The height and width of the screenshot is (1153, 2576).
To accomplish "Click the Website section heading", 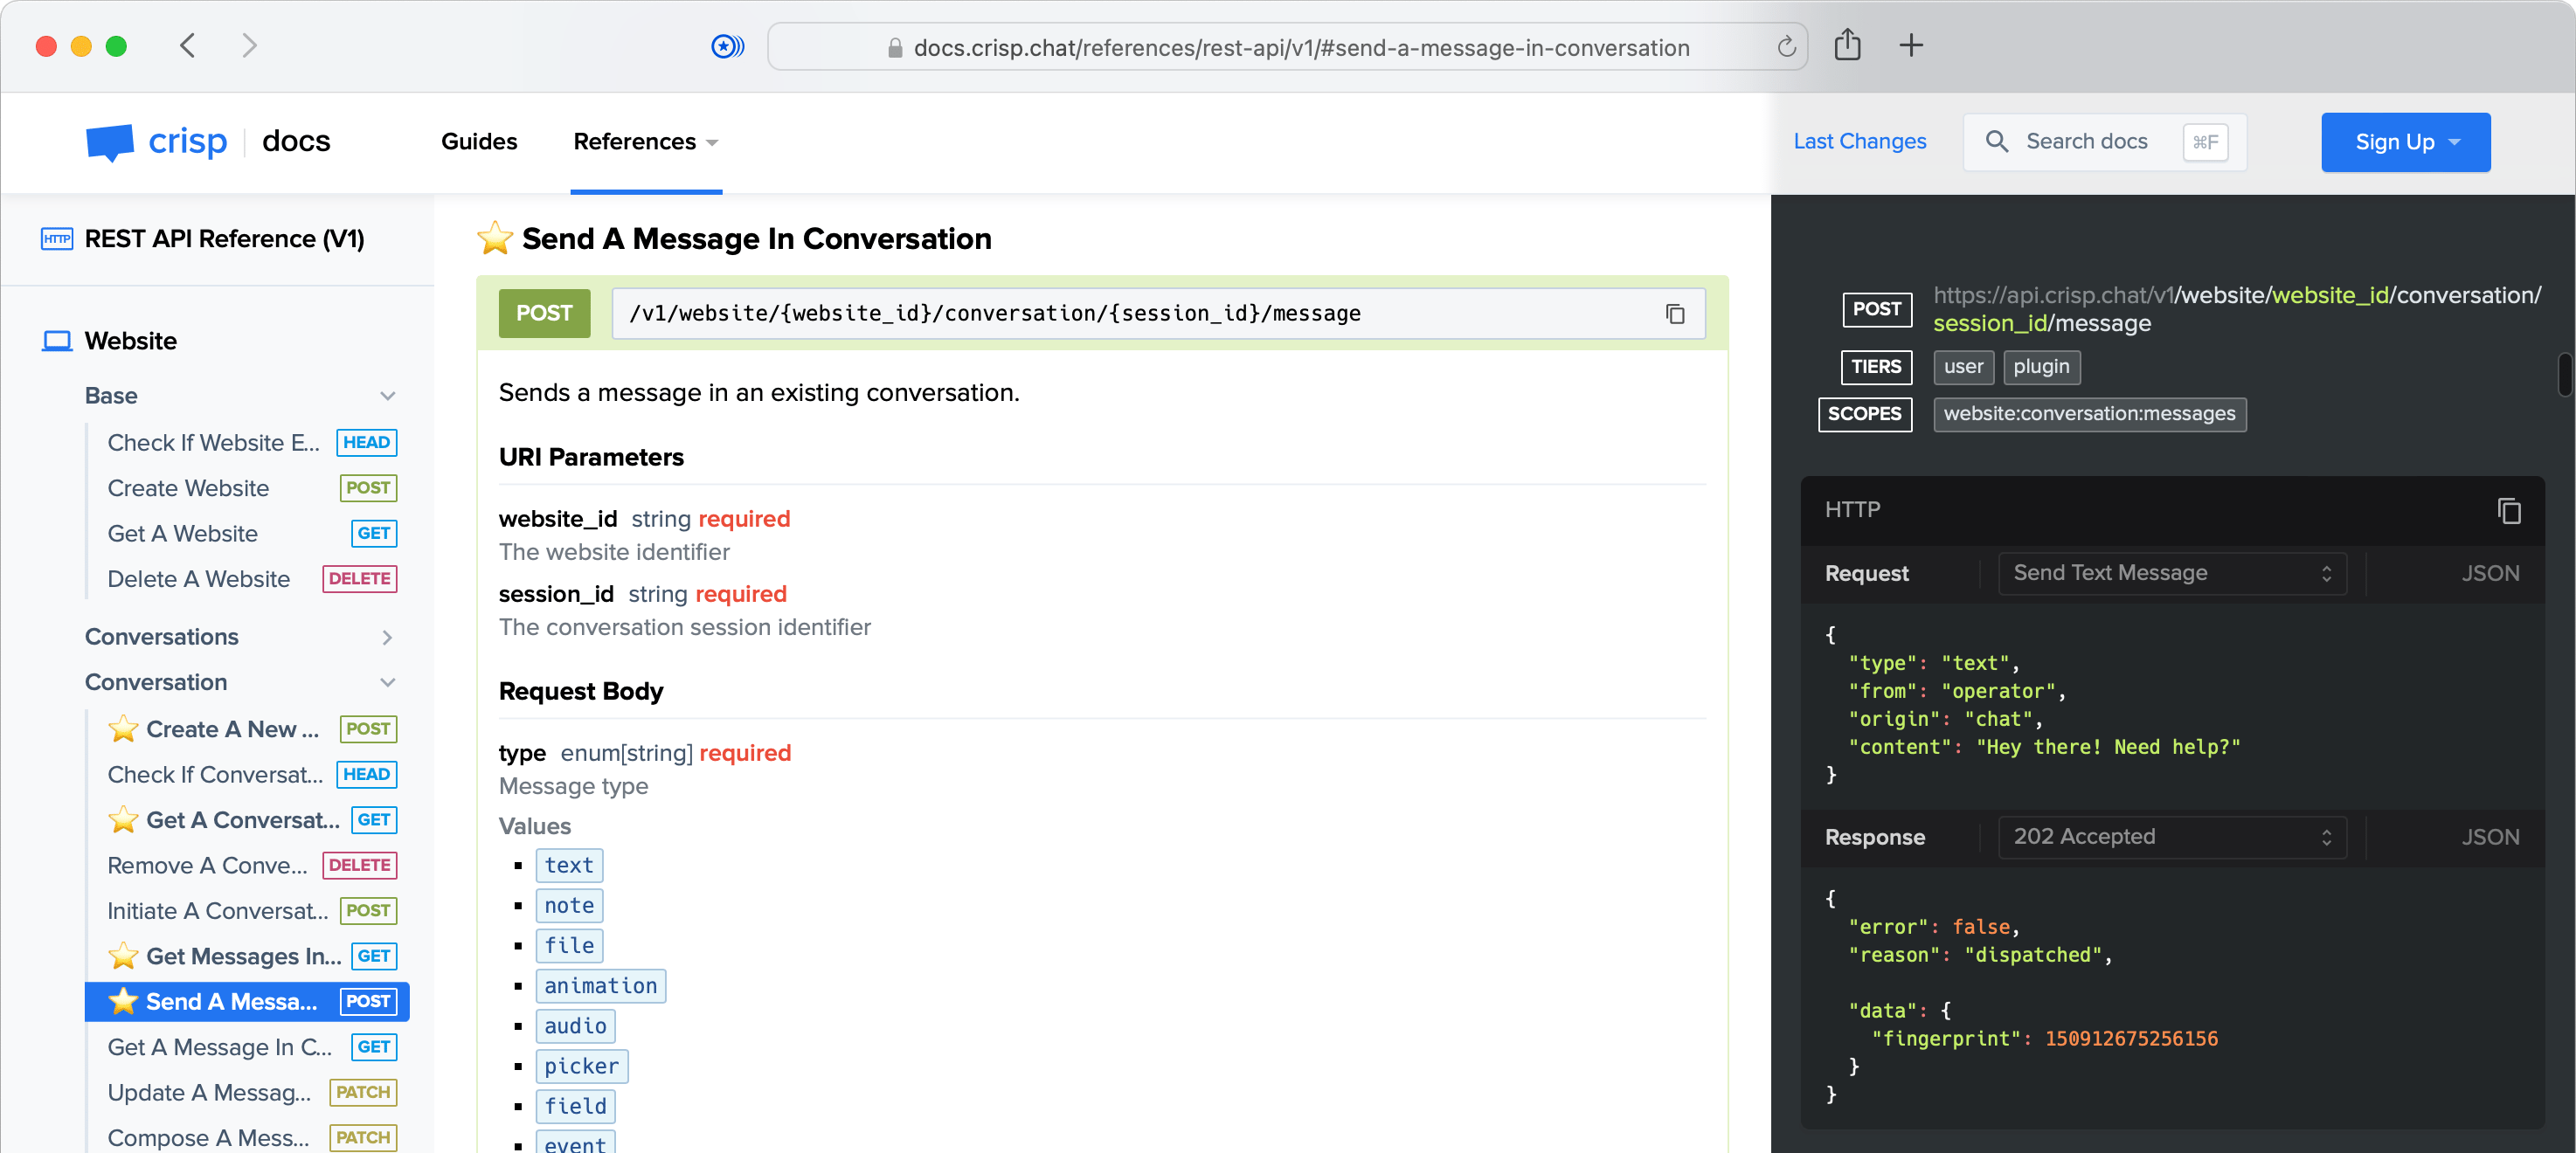I will click(130, 341).
